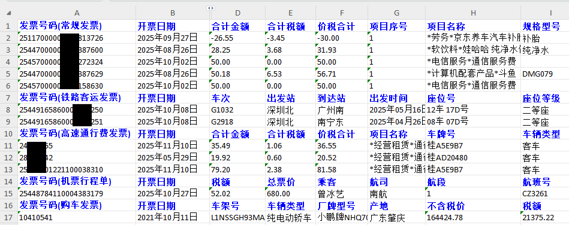569x225 pixels.
Task: Select column A header
Action: pos(77,13)
